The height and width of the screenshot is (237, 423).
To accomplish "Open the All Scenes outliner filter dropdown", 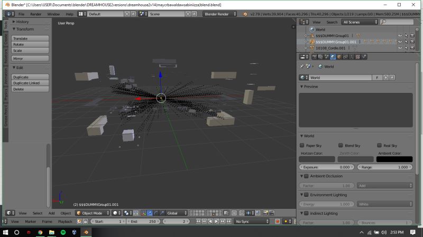I will (360, 22).
